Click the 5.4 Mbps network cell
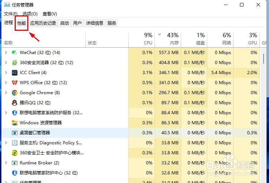Image resolution: width=269 pixels, height=183 pixels. click(x=221, y=73)
